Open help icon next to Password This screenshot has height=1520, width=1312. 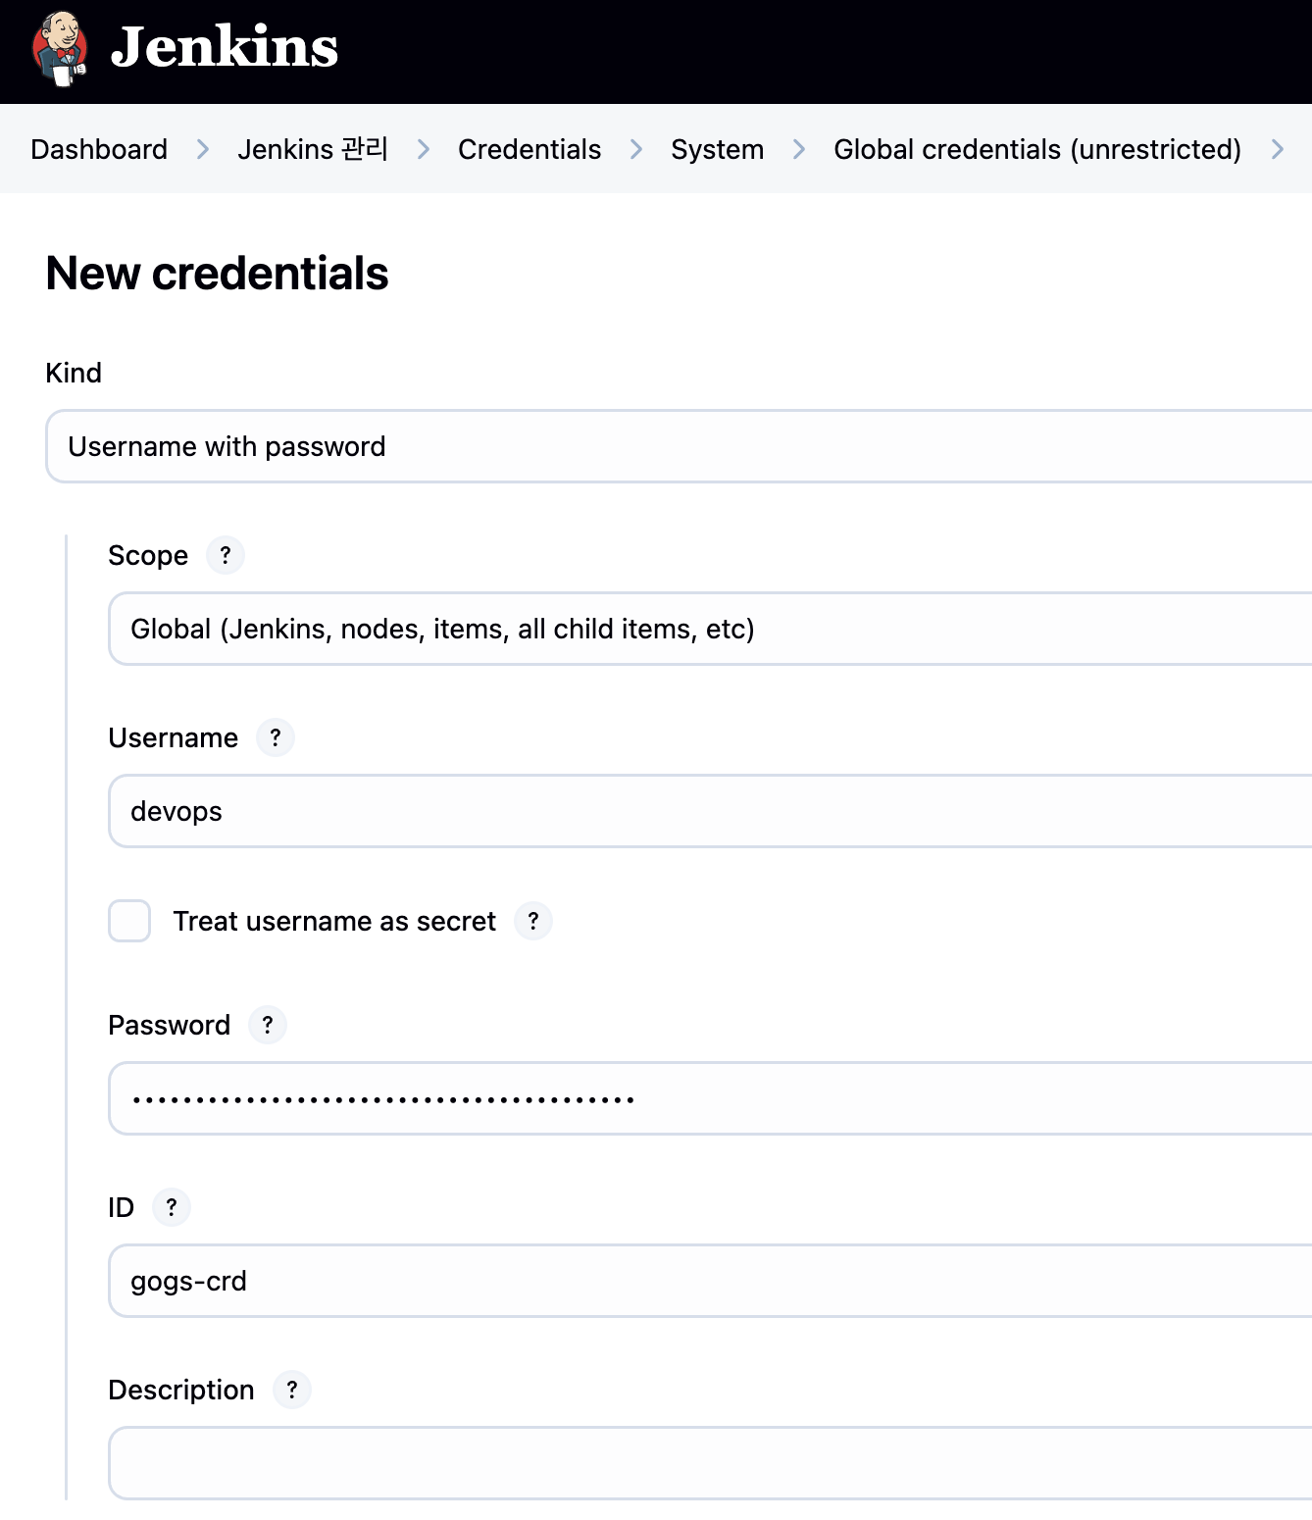(268, 1025)
